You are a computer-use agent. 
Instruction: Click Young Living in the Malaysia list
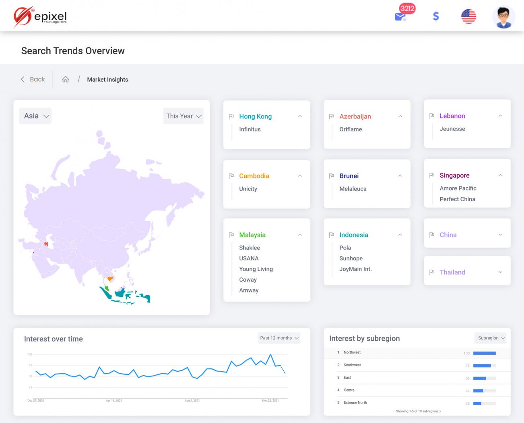[x=256, y=269]
